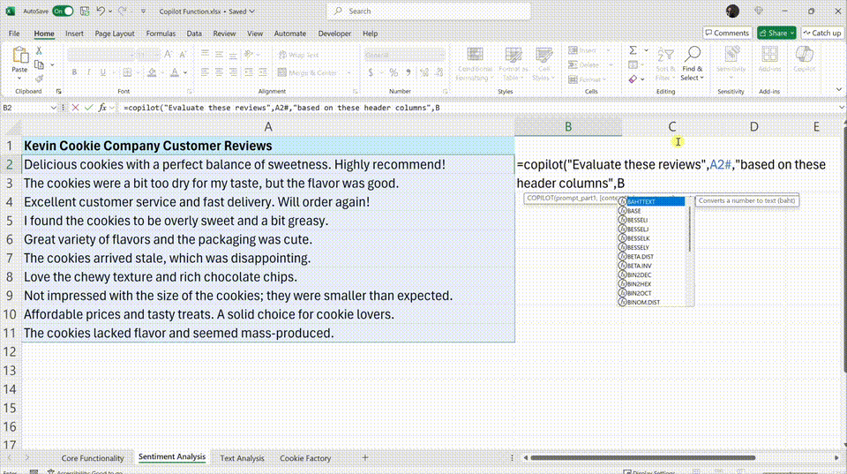Open the Comments pane button
The width and height of the screenshot is (847, 474).
[728, 33]
